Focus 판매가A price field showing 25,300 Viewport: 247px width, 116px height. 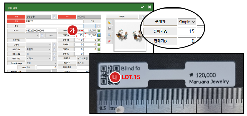tap(90, 35)
